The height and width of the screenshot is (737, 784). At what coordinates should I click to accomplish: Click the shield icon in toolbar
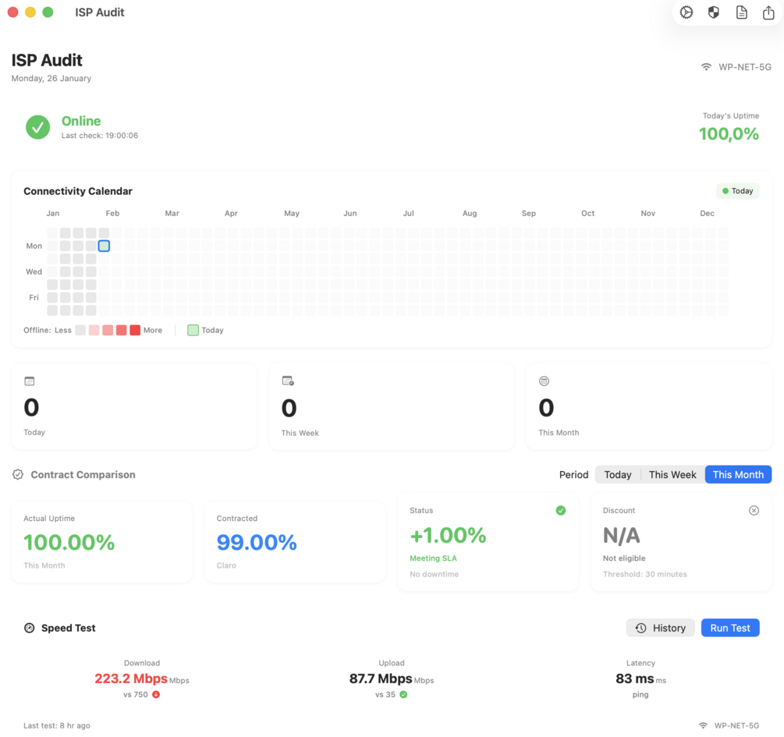tap(714, 12)
